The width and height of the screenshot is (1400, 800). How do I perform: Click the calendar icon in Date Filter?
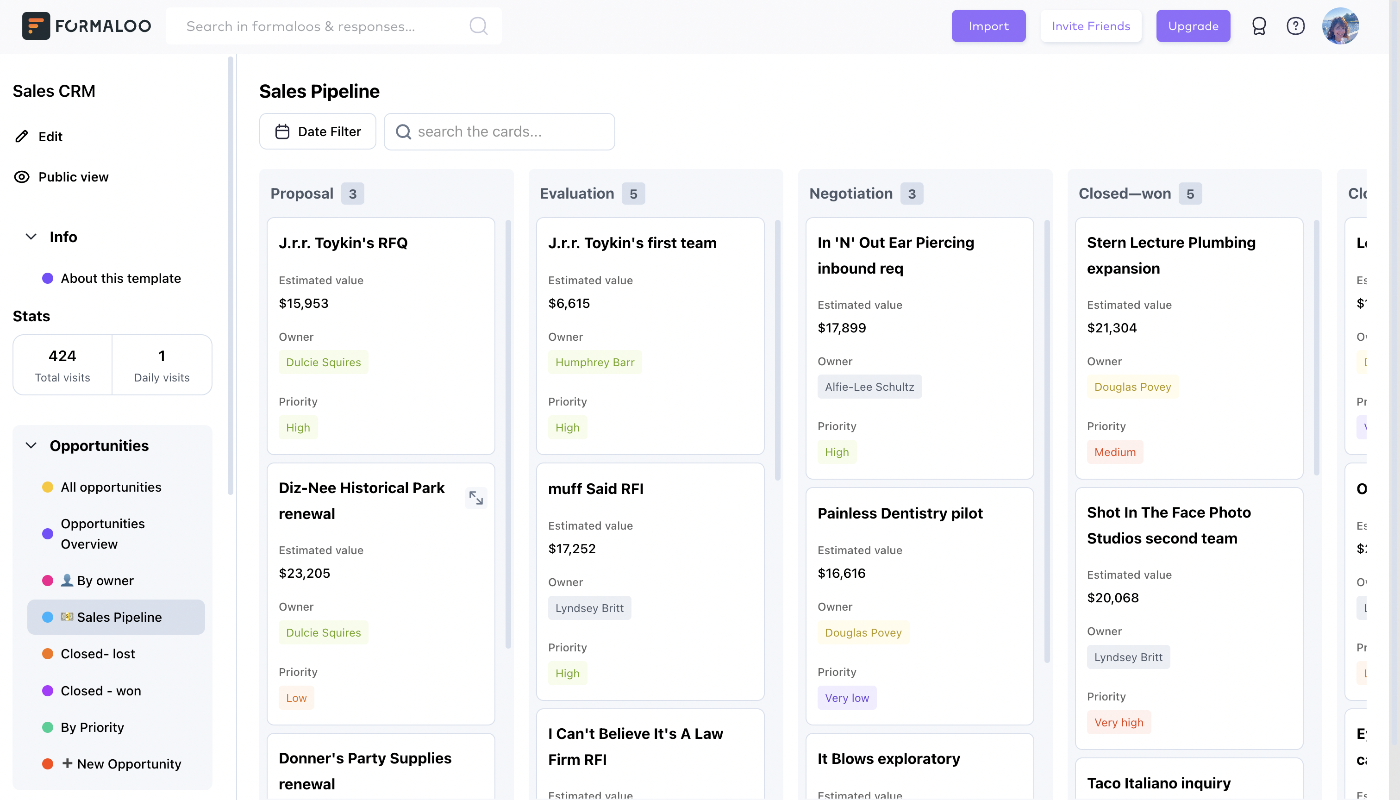[282, 132]
